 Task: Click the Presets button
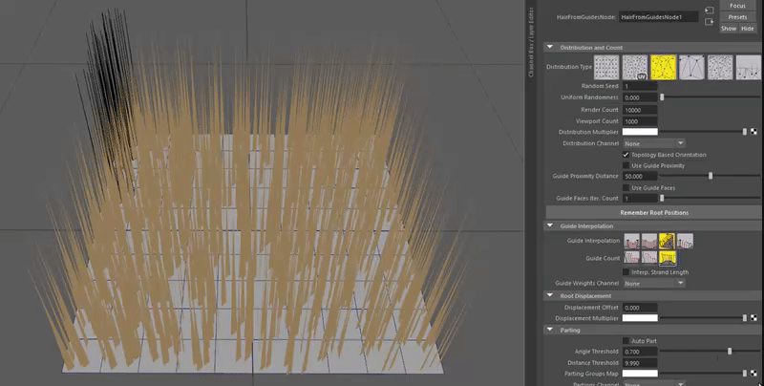coord(737,16)
